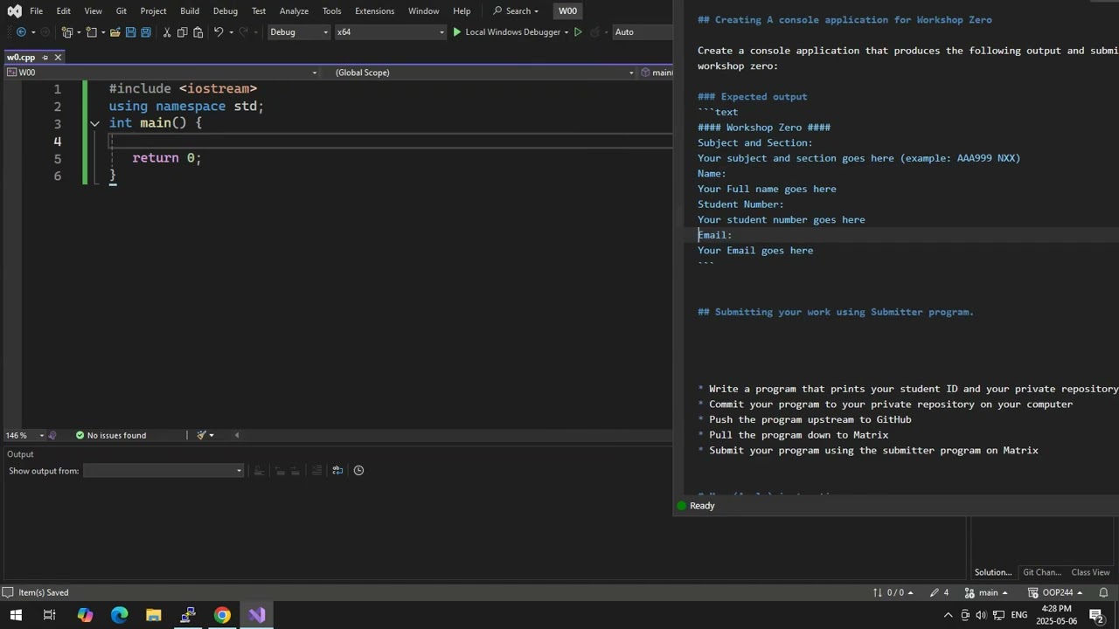1119x629 pixels.
Task: Click the Copy icon in toolbar
Action: 182,32
